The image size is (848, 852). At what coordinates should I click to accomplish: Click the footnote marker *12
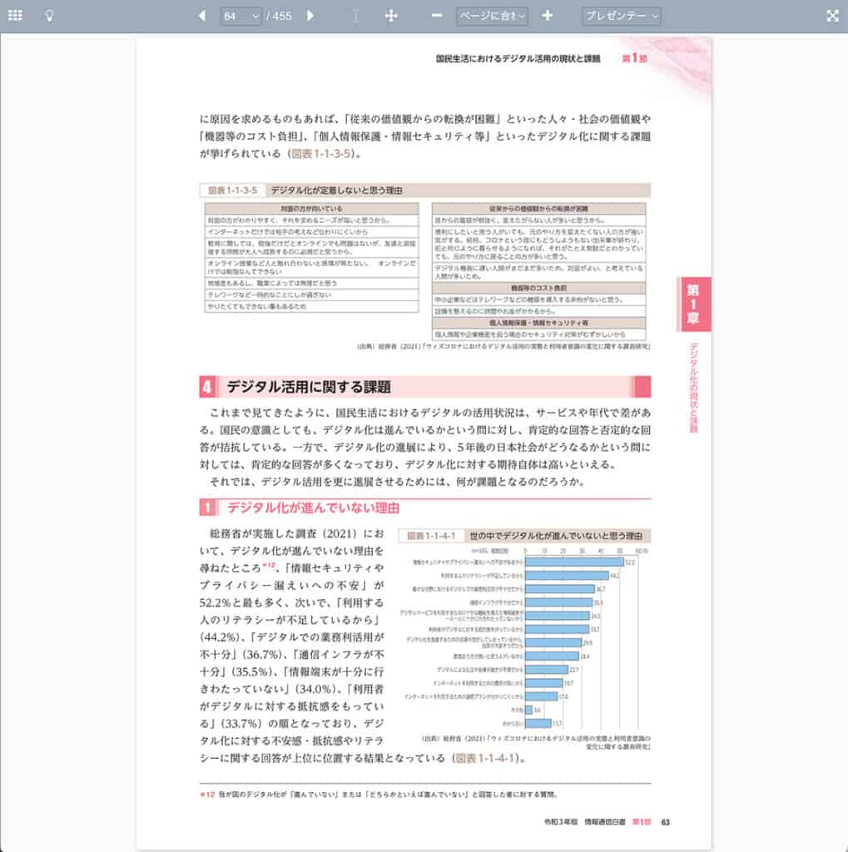point(269,565)
